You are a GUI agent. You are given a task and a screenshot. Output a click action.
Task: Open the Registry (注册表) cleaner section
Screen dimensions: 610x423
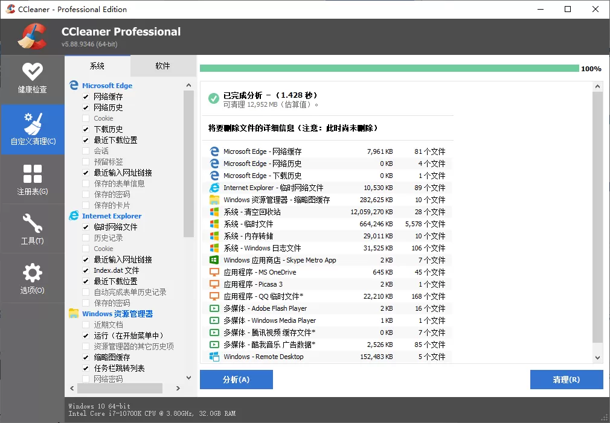point(33,179)
